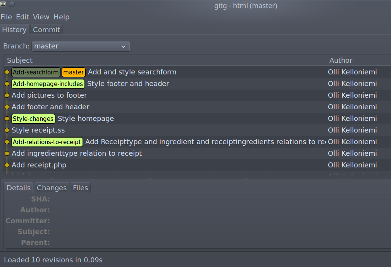Switch to the Changes tab
This screenshot has height=267, width=391.
tap(52, 188)
